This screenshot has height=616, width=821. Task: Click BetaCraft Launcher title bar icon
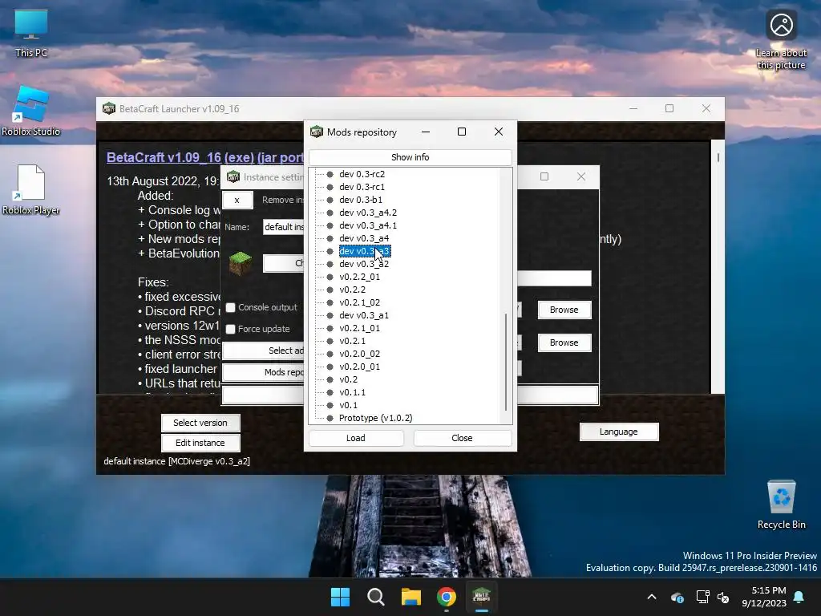pyautogui.click(x=109, y=108)
